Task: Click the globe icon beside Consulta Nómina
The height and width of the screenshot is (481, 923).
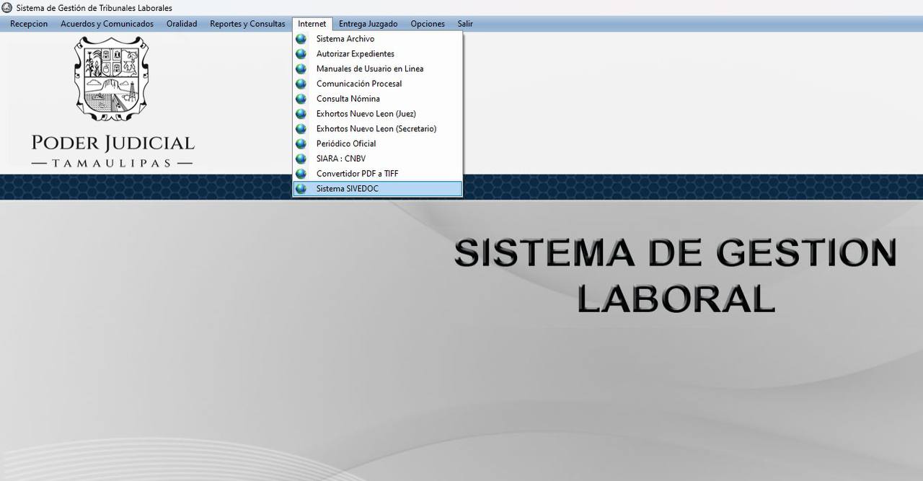Action: (x=301, y=98)
